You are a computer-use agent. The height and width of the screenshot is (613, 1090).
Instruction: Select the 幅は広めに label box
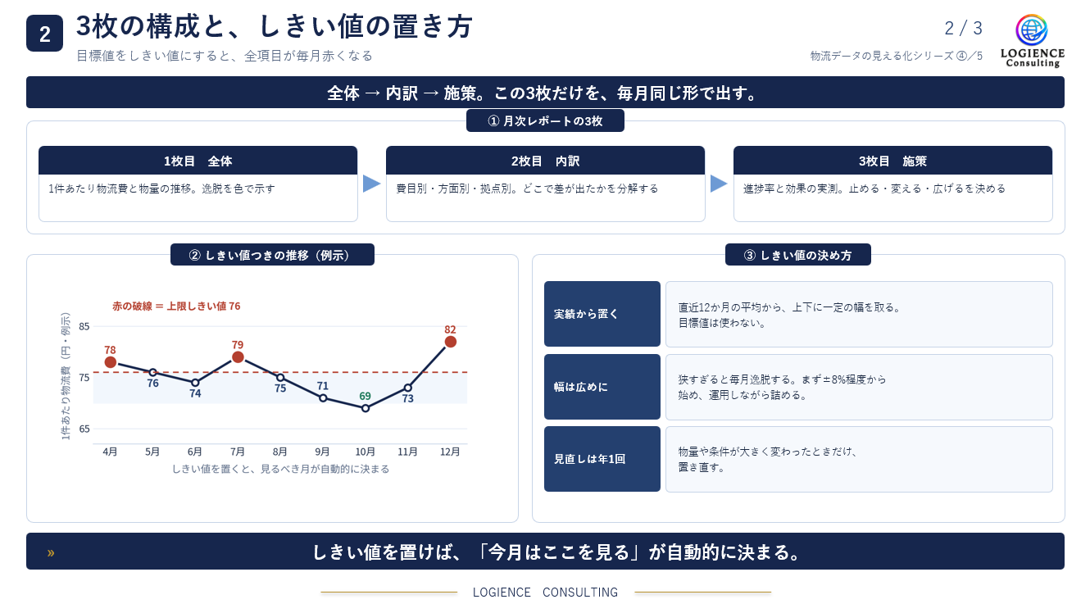pos(602,387)
